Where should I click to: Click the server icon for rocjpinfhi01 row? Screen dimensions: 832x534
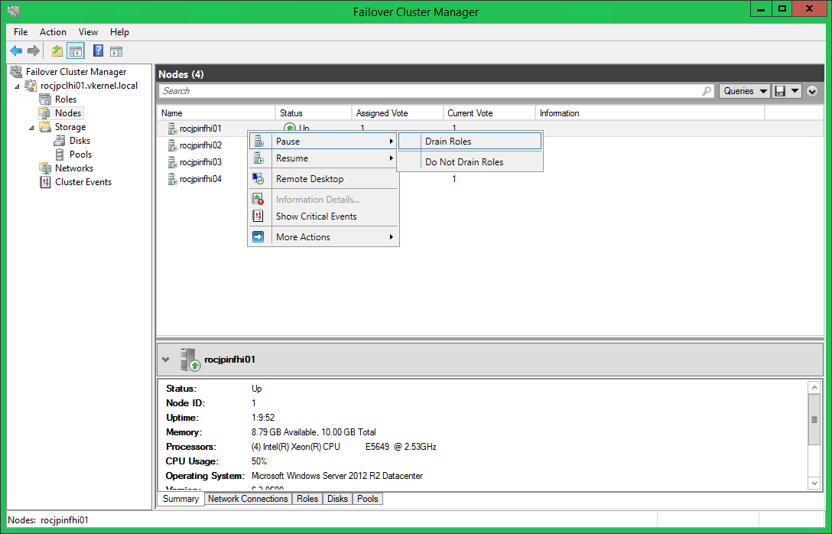pos(173,128)
